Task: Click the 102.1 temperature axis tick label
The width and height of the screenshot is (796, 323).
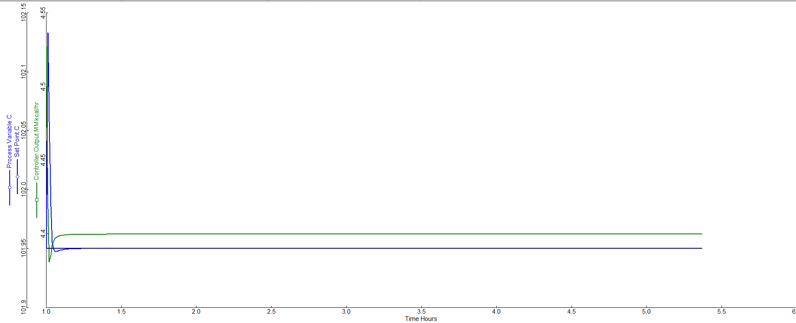Action: (x=23, y=71)
